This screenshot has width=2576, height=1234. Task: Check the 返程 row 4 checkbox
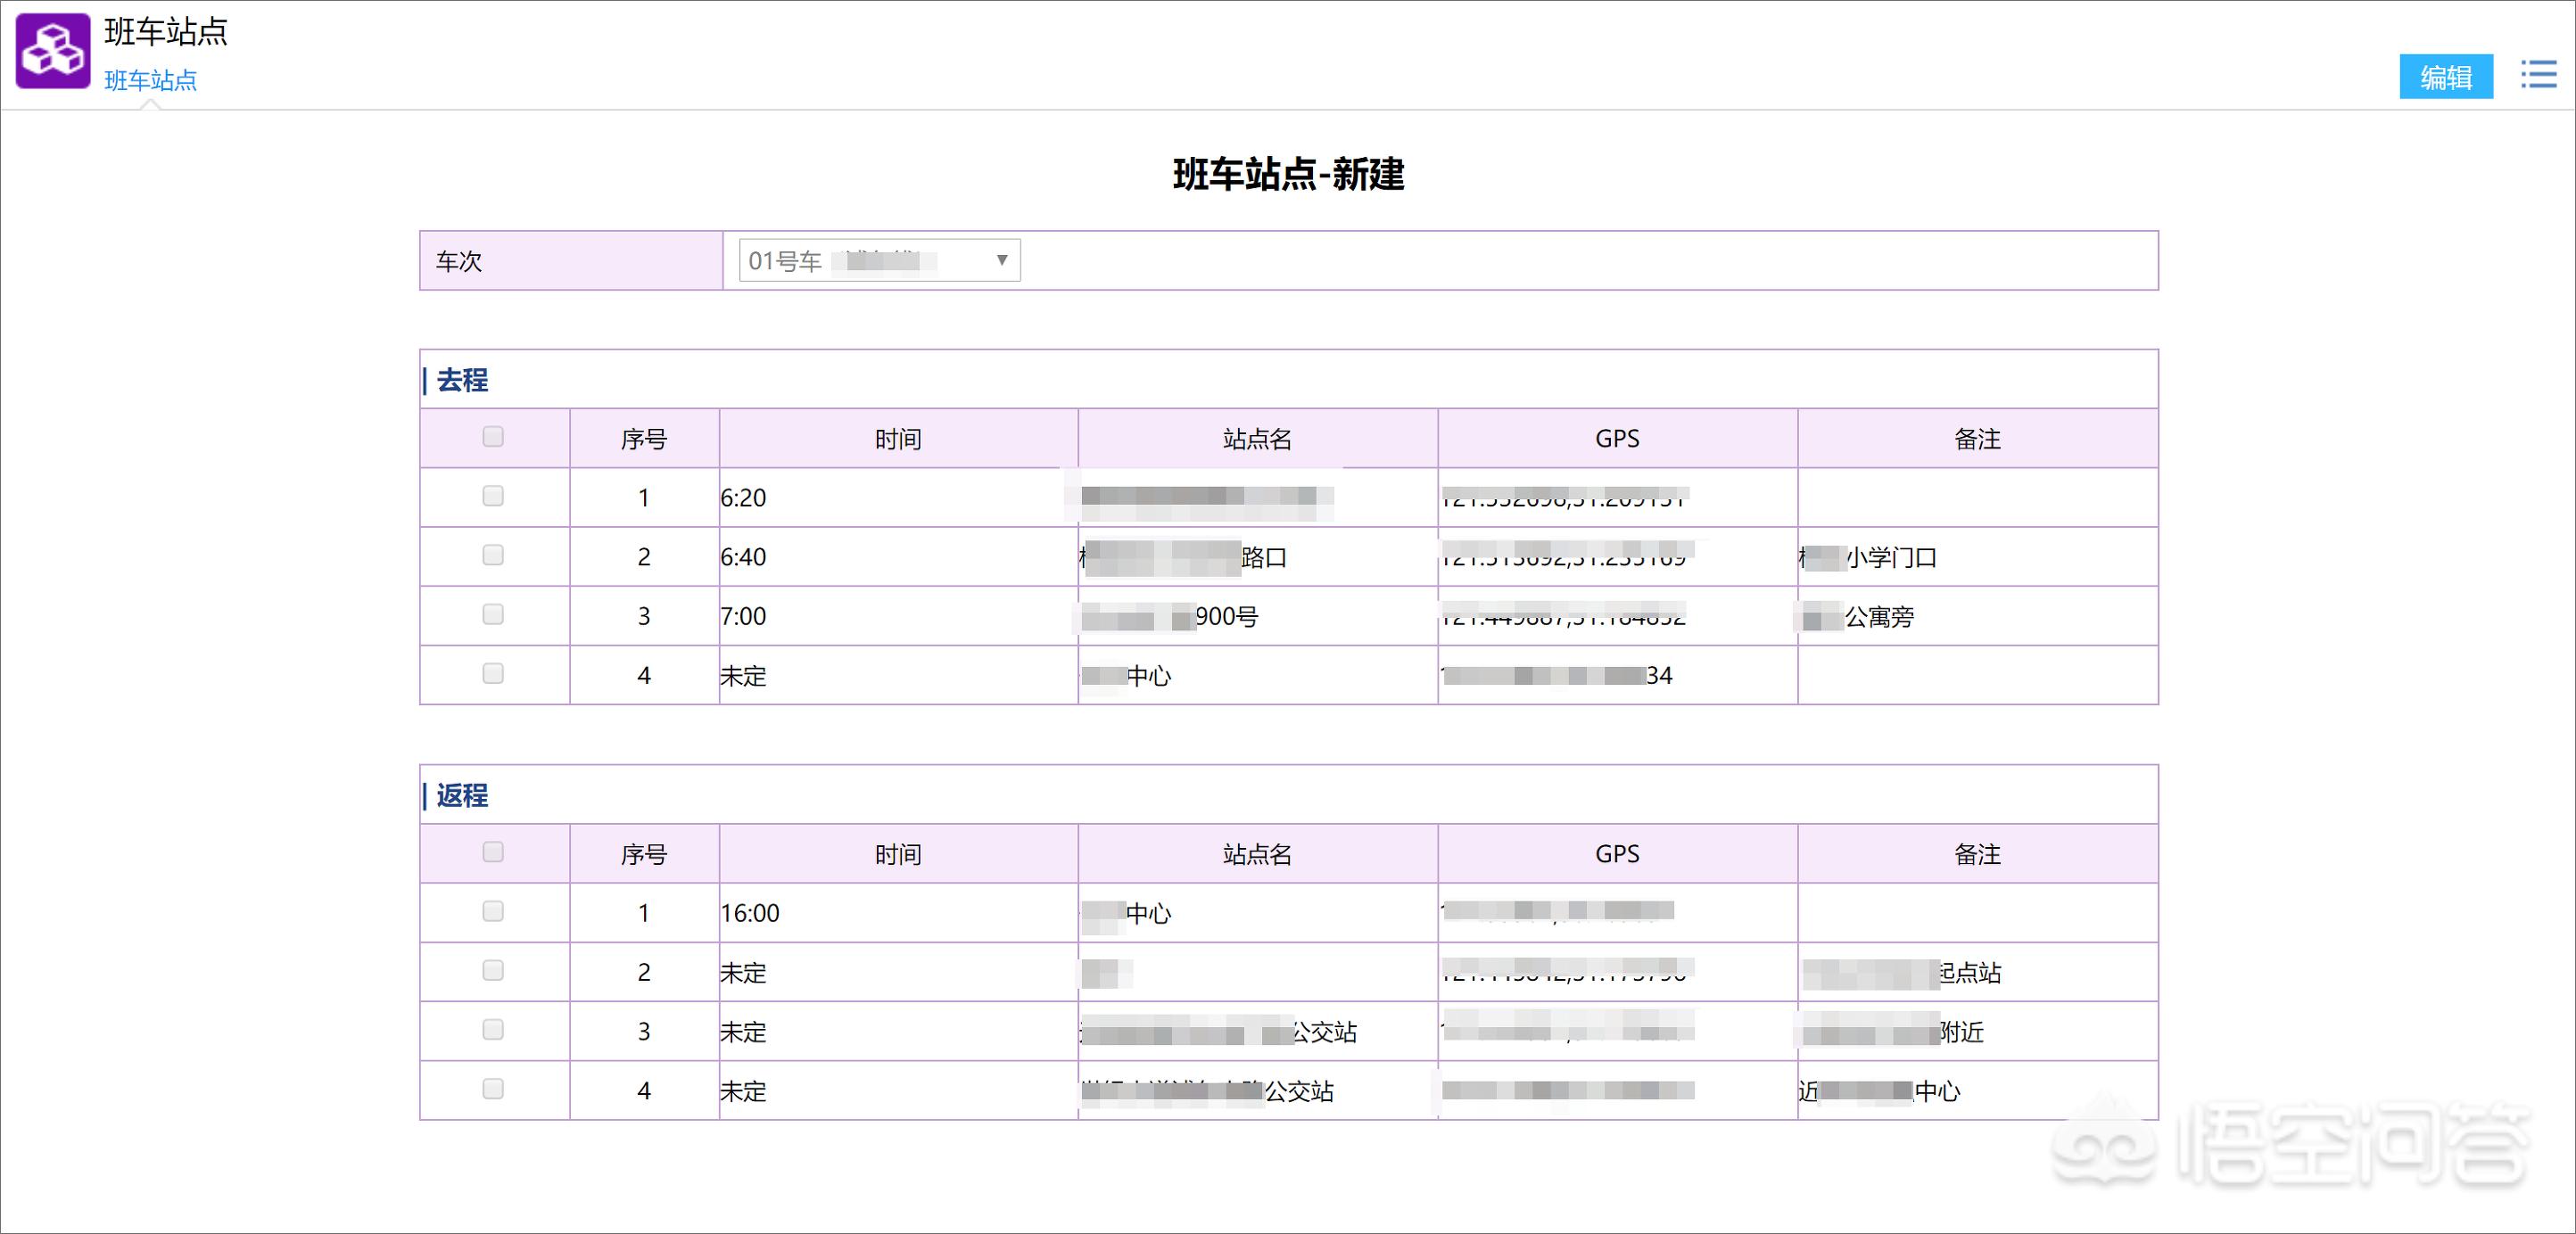click(493, 1089)
